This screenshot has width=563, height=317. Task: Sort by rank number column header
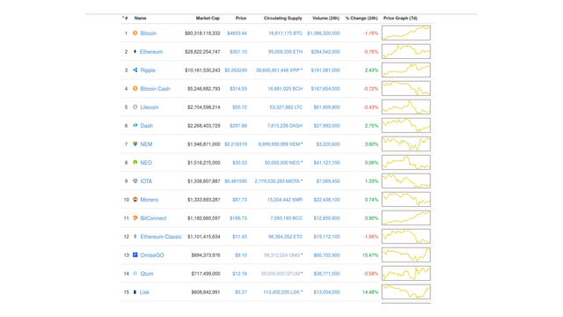click(x=125, y=18)
